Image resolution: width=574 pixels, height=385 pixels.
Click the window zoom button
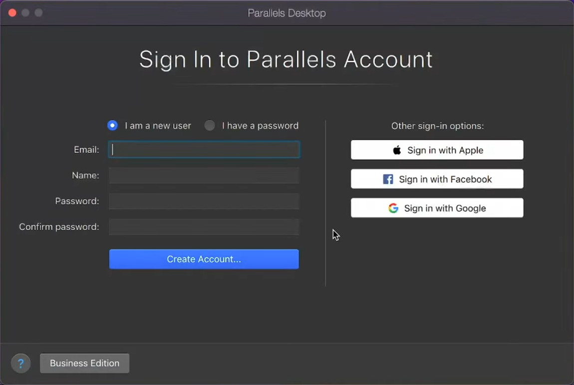tap(38, 13)
